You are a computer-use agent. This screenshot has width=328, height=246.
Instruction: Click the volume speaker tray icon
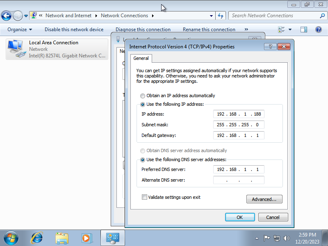click(x=286, y=238)
